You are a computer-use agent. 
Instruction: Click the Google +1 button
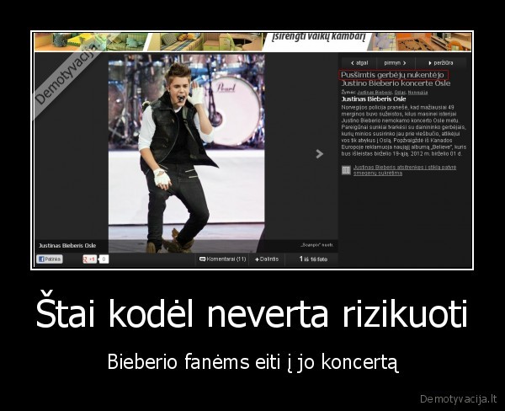pyautogui.click(x=88, y=259)
